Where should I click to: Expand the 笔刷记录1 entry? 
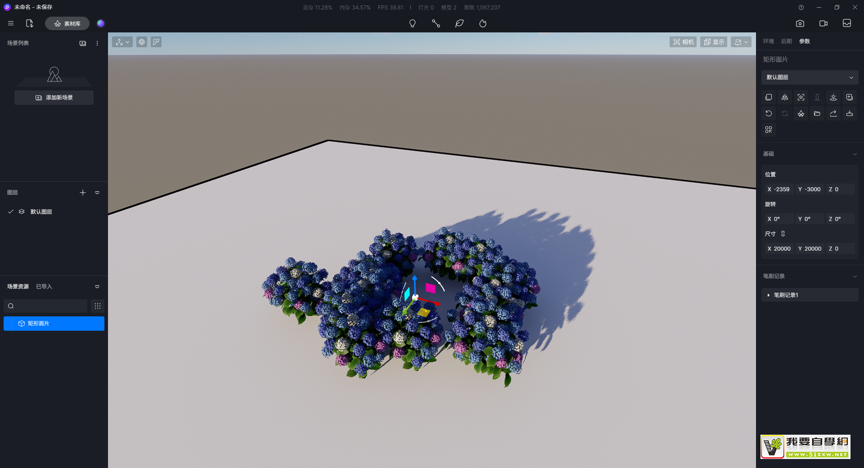pyautogui.click(x=769, y=295)
